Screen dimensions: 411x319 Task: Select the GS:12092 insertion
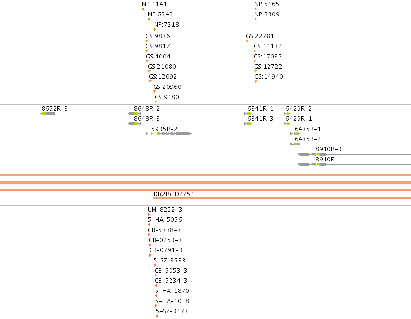tap(163, 77)
